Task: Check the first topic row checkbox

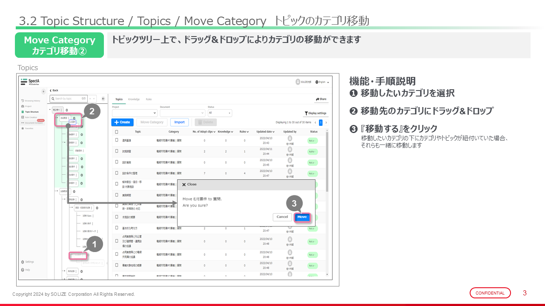Action: [117, 140]
